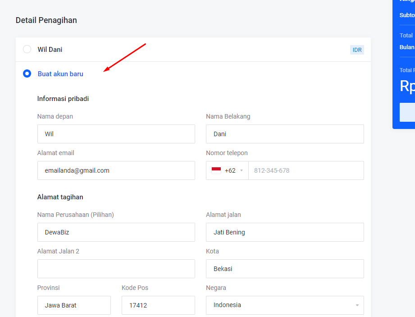415x317 pixels.
Task: Select the Nama Perusahaan field with DewaBiz
Action: pyautogui.click(x=116, y=232)
